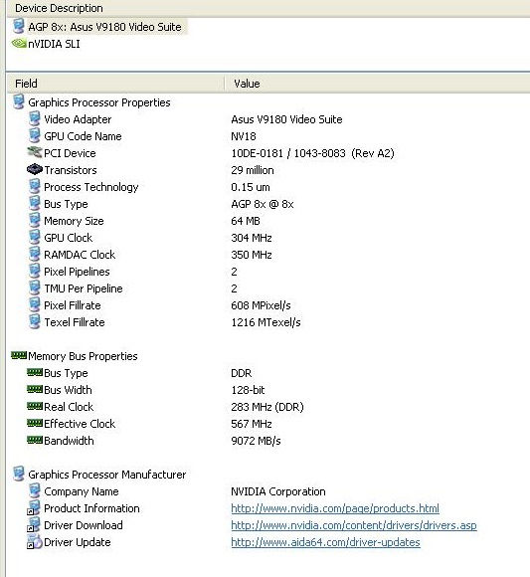Click the Texel Fillrate row icon
This screenshot has width=530, height=577.
35,322
